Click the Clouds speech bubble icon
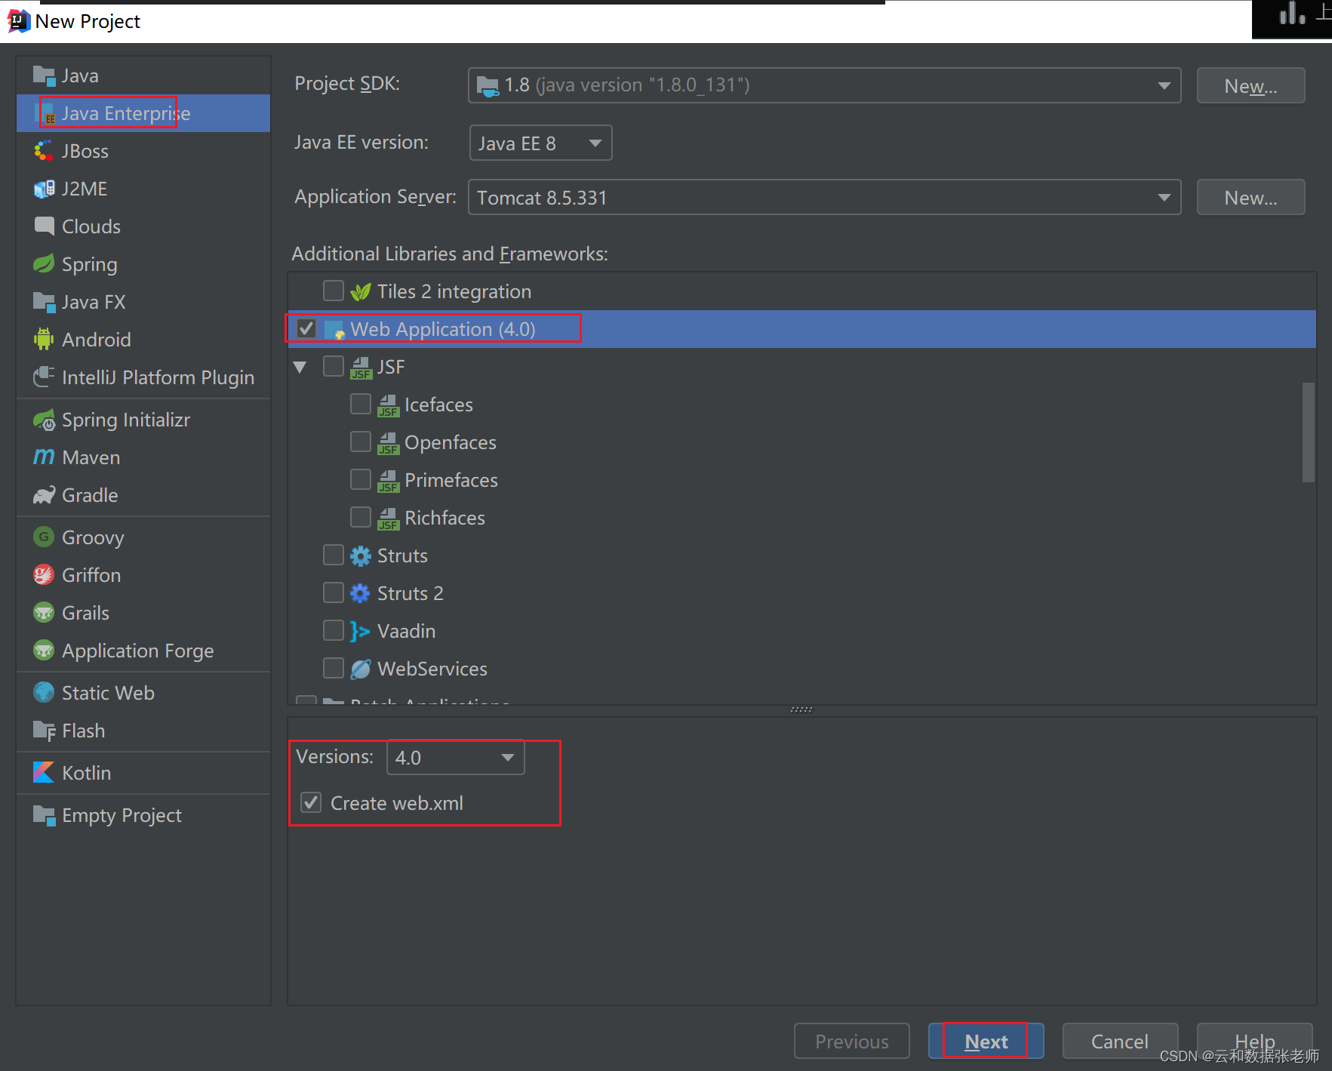Viewport: 1332px width, 1071px height. pyautogui.click(x=44, y=226)
